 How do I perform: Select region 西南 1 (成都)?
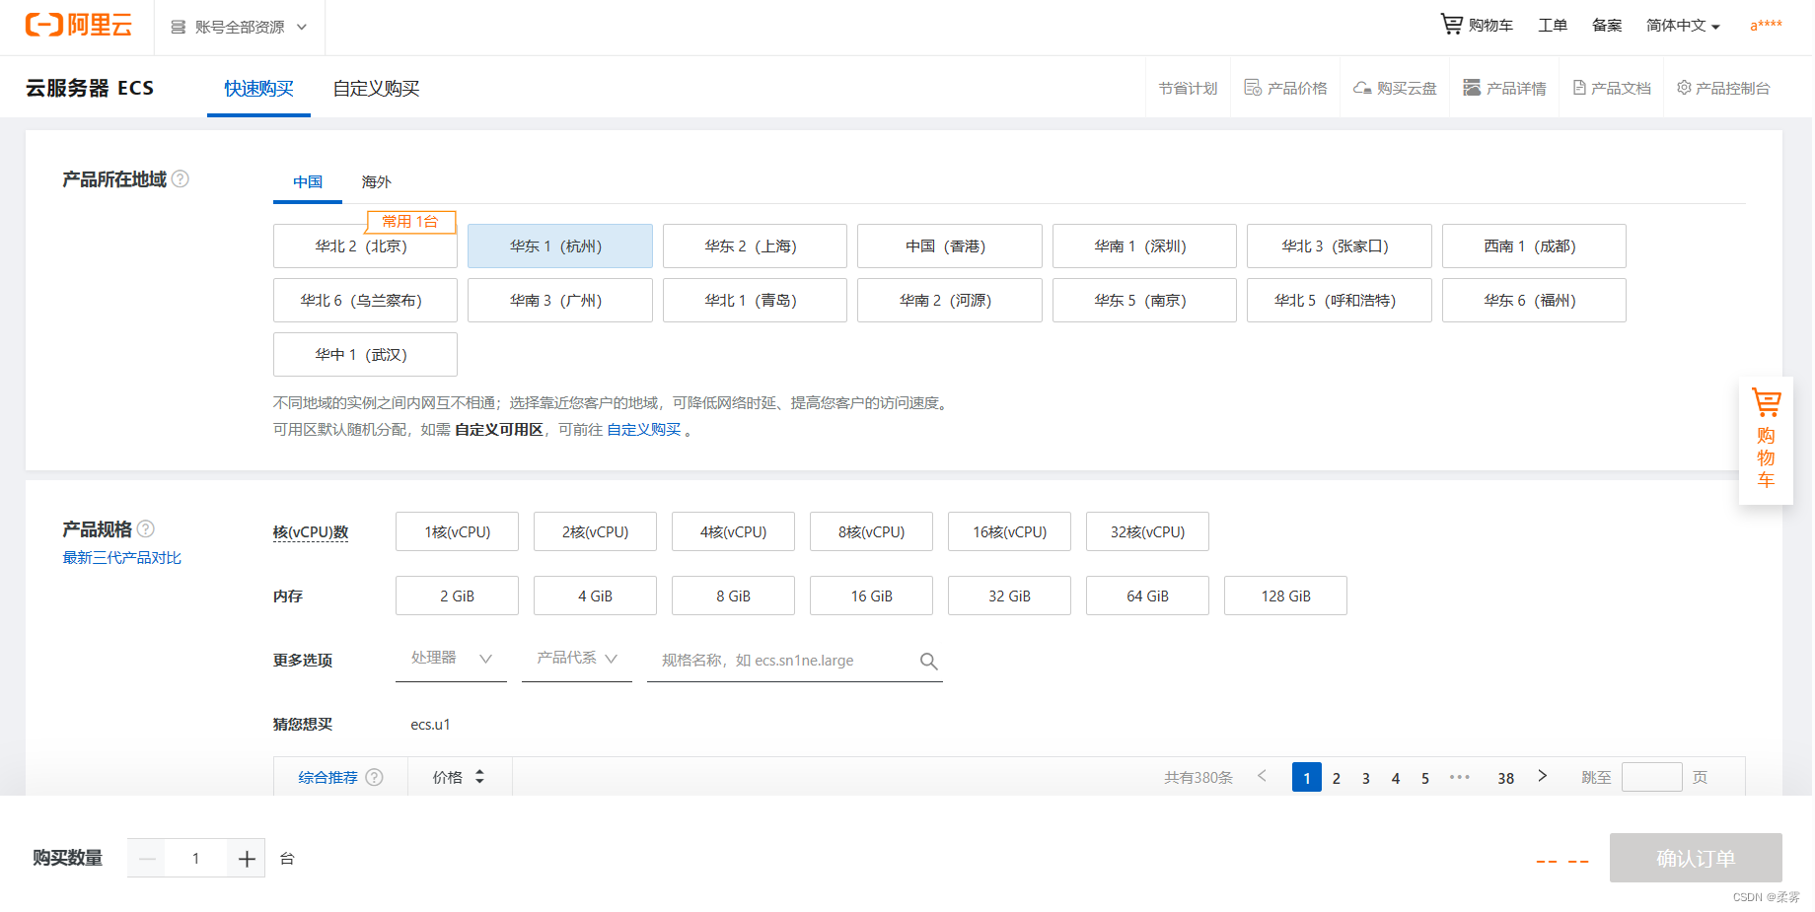click(x=1534, y=246)
